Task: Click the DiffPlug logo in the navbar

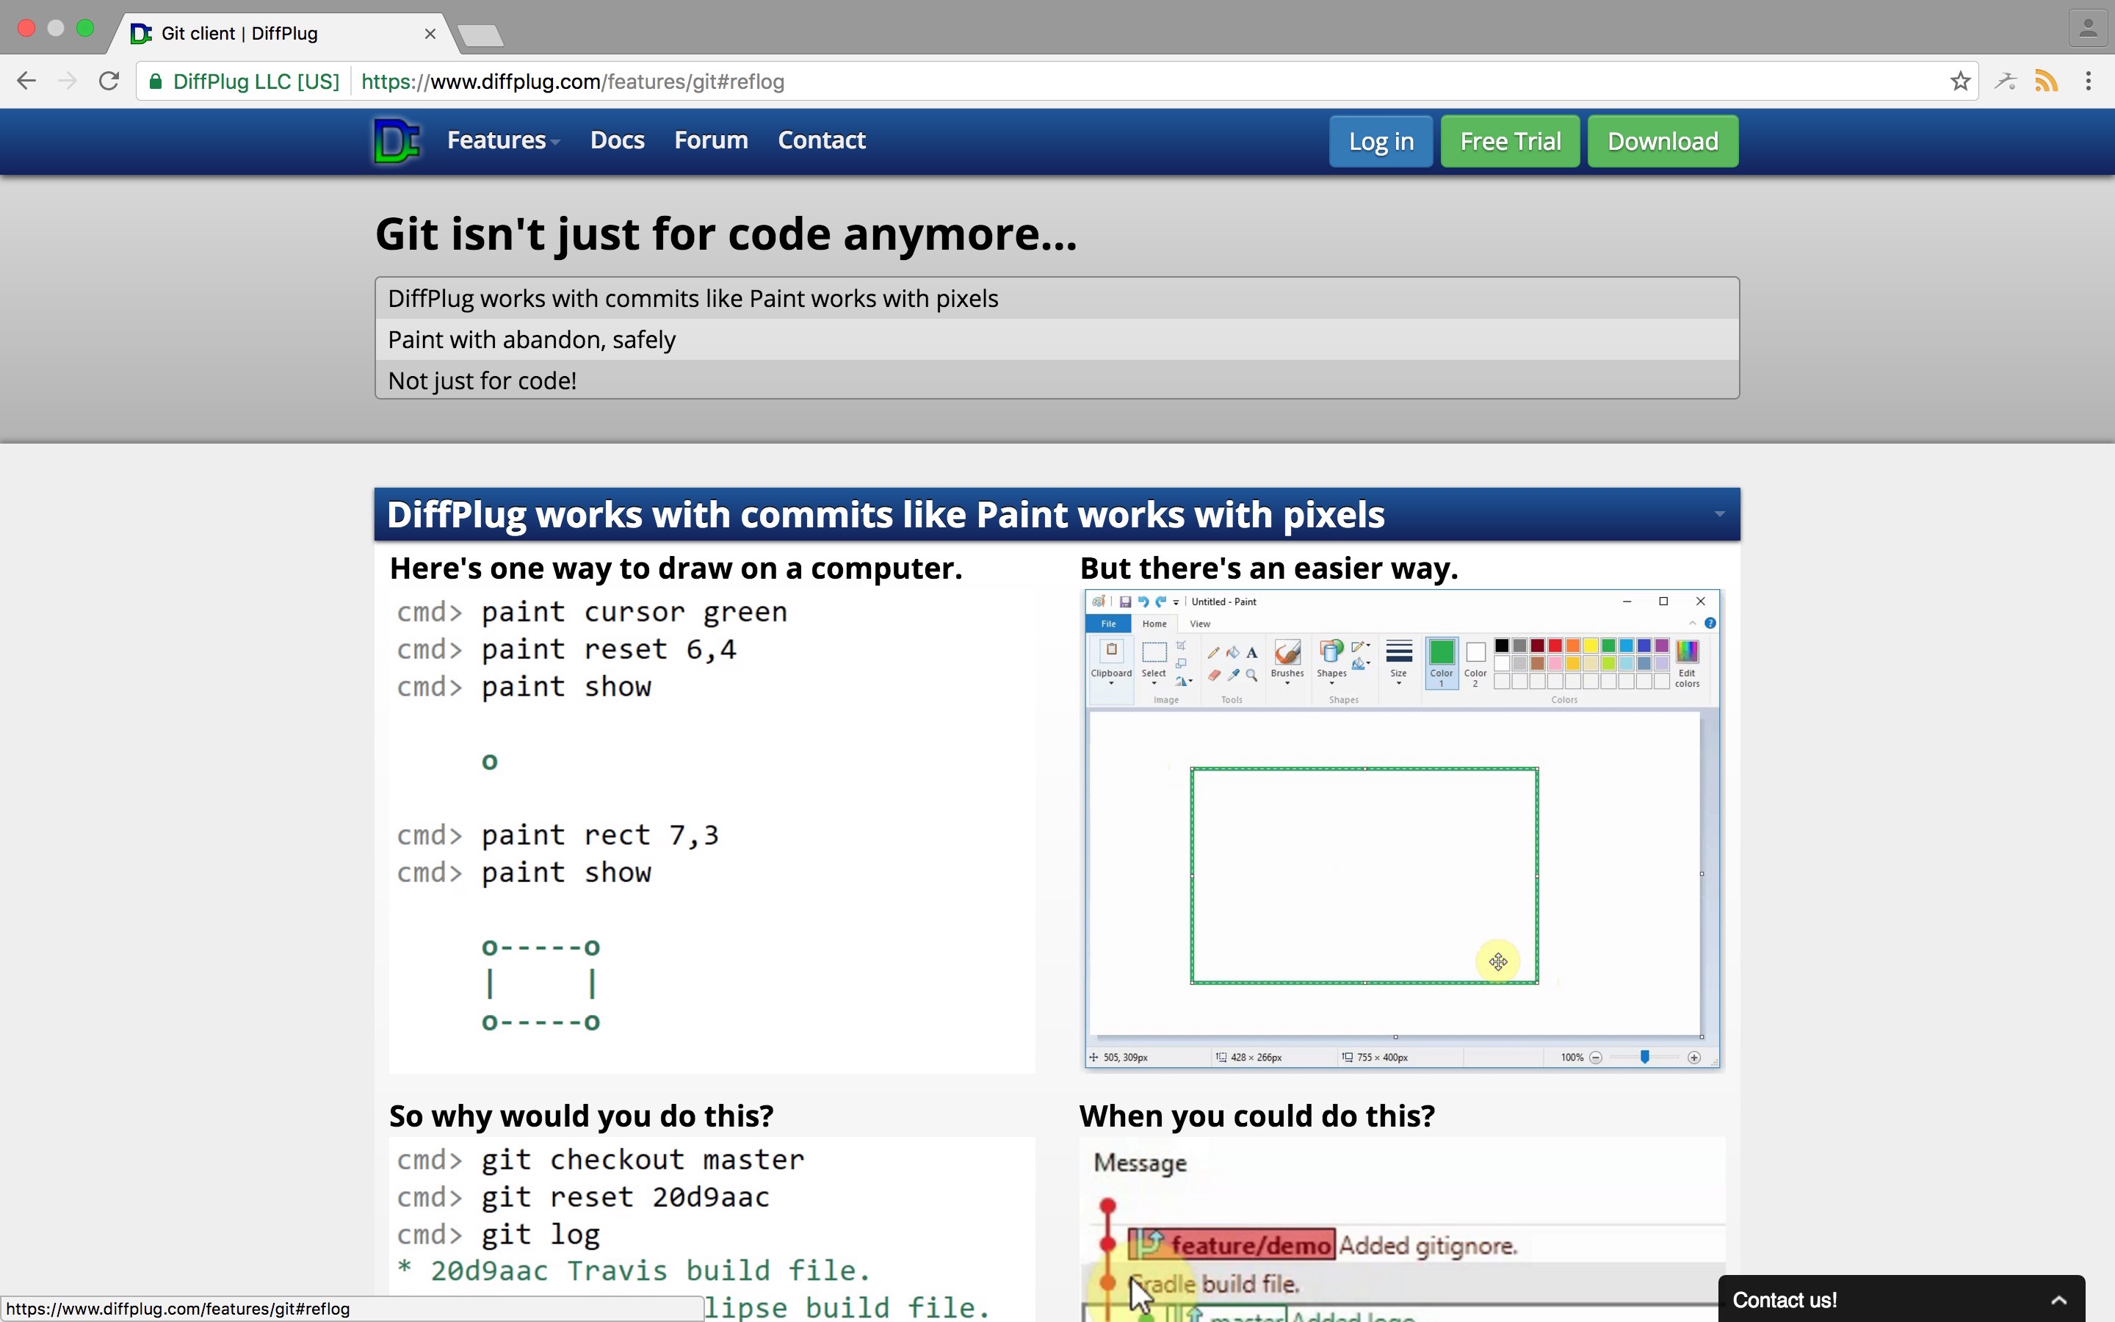Action: [397, 141]
